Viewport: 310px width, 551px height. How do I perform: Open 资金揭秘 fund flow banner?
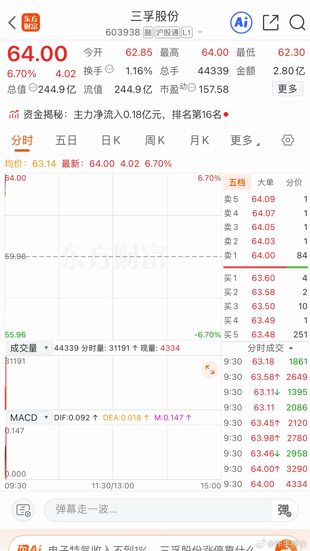click(155, 114)
